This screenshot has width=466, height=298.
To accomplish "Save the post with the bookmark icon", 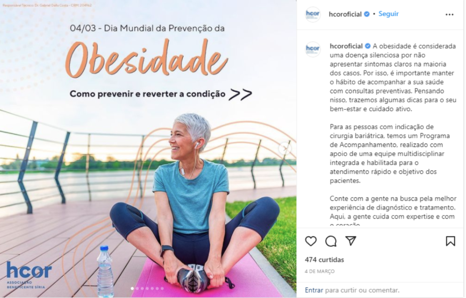I will pyautogui.click(x=450, y=241).
